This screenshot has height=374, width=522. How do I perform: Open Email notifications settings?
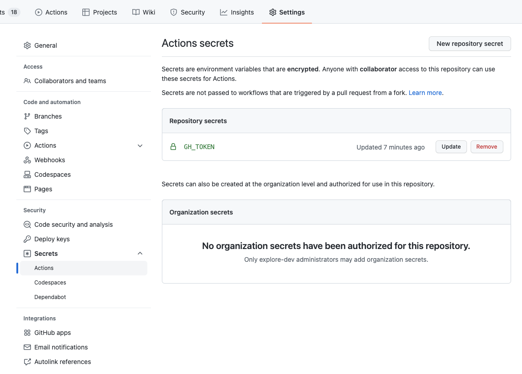tap(84, 347)
